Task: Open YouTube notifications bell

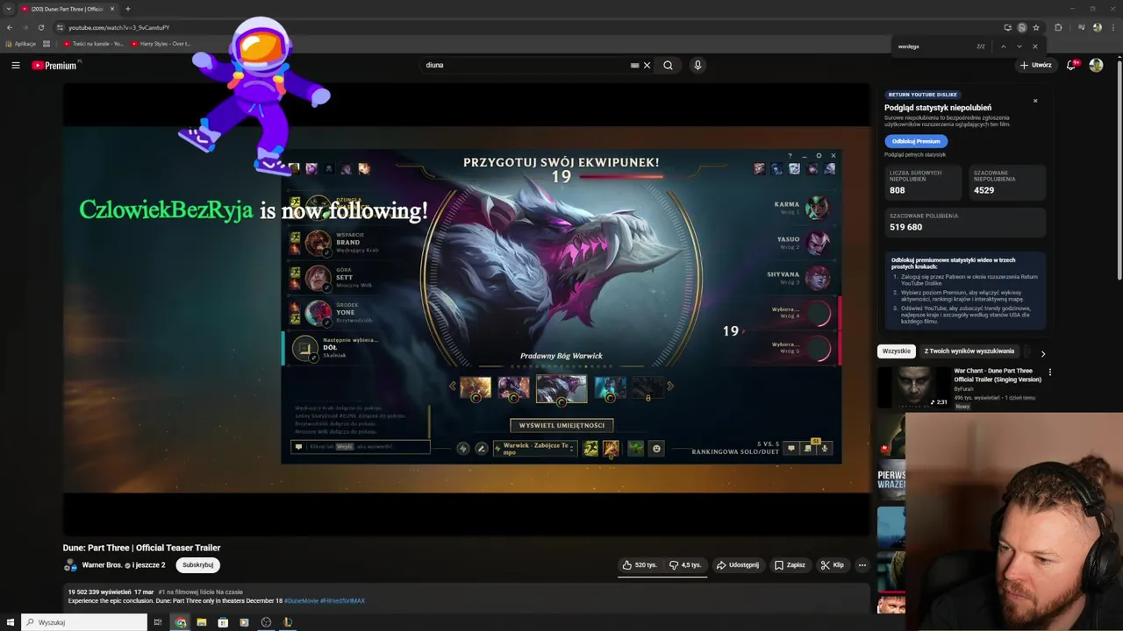Action: click(x=1071, y=65)
